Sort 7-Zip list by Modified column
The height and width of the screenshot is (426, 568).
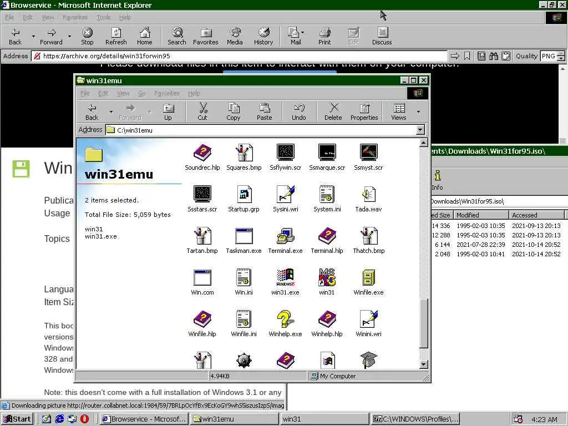pos(481,215)
